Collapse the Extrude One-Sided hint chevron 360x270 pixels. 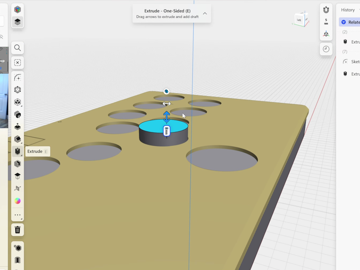[205, 13]
